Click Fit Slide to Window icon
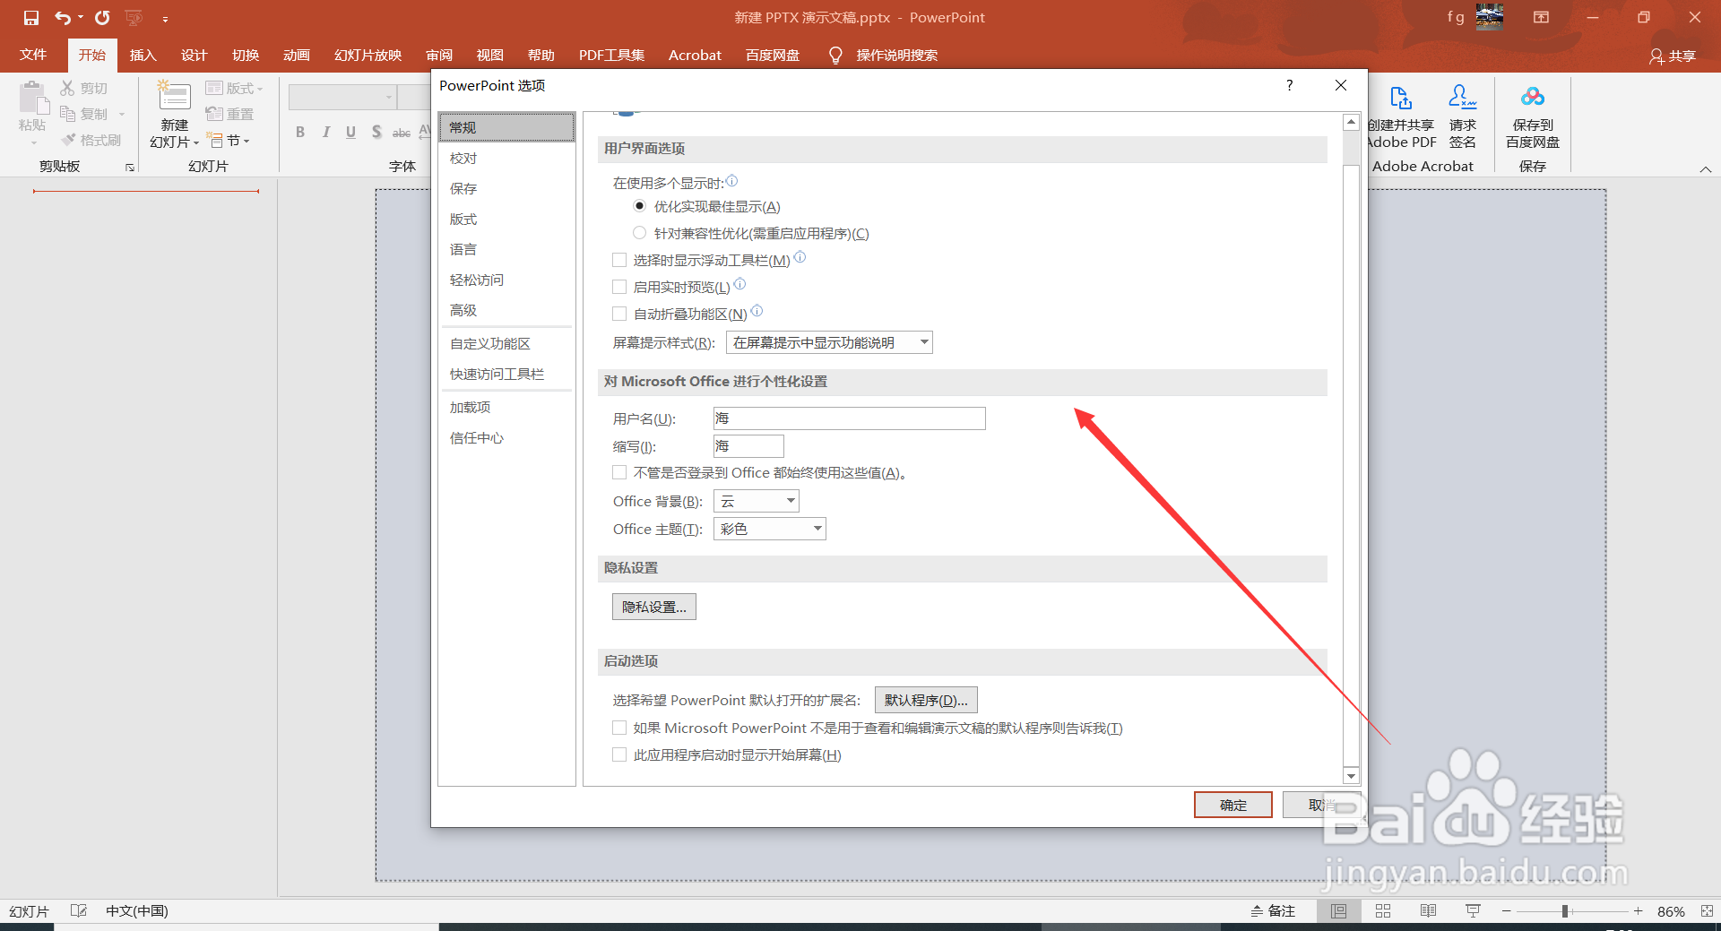This screenshot has width=1721, height=931. pos(1707,910)
